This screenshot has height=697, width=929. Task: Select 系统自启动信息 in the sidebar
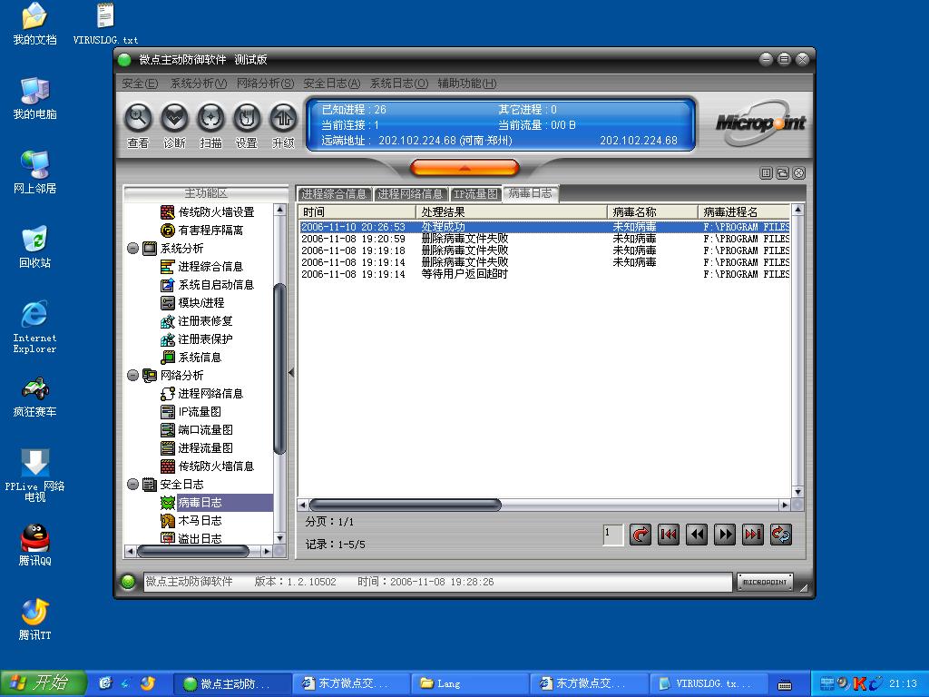click(208, 285)
